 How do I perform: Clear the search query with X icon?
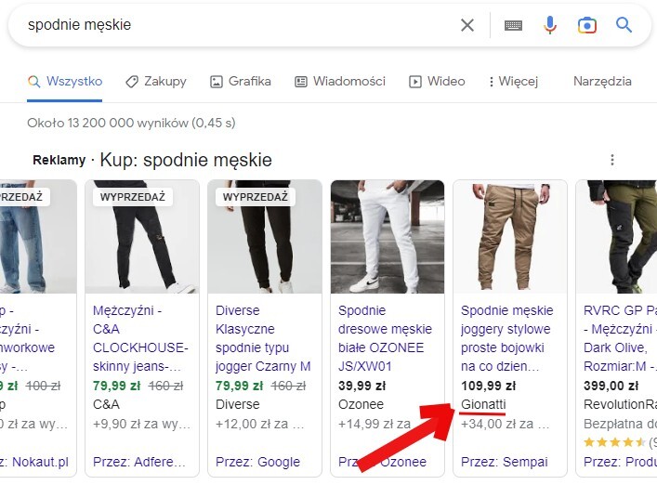click(x=467, y=25)
